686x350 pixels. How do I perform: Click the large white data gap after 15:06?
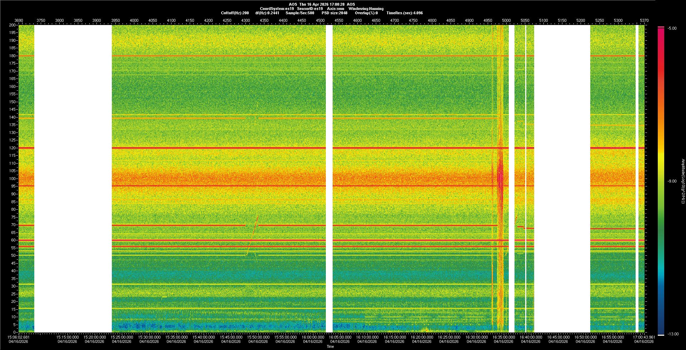pos(73,179)
